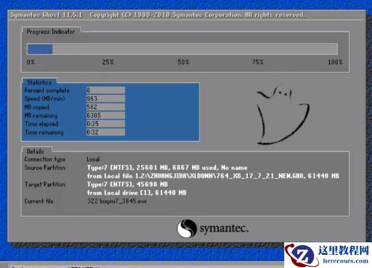Image resolution: width=372 pixels, height=268 pixels.
Task: Click the MB remaining label
Action: [41, 116]
